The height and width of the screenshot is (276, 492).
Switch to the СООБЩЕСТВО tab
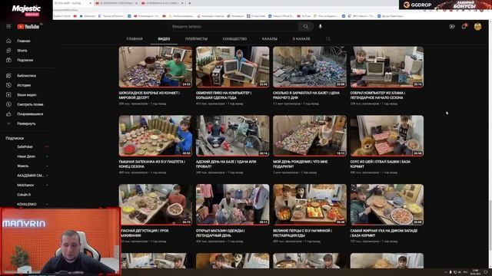pyautogui.click(x=234, y=39)
